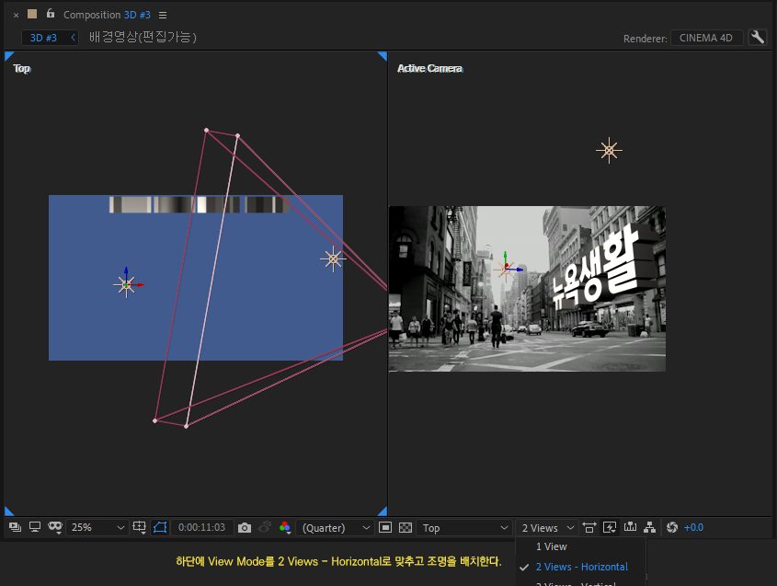Viewport: 777px width, 586px height.
Task: Toggle the transparency grid checkerboard icon
Action: (406, 527)
